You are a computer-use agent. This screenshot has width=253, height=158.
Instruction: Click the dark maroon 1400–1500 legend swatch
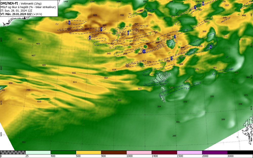(x=164, y=152)
